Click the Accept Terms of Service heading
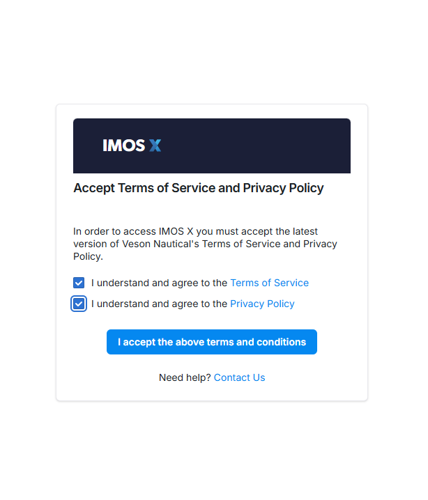 click(x=198, y=188)
